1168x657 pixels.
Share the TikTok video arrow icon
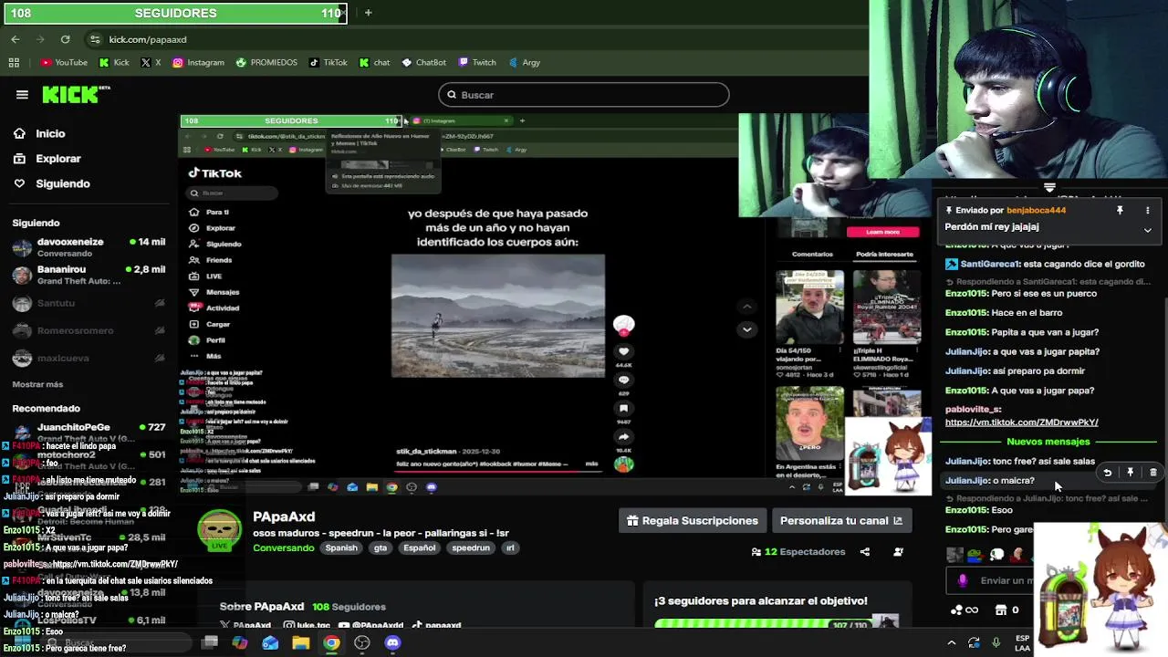(624, 436)
